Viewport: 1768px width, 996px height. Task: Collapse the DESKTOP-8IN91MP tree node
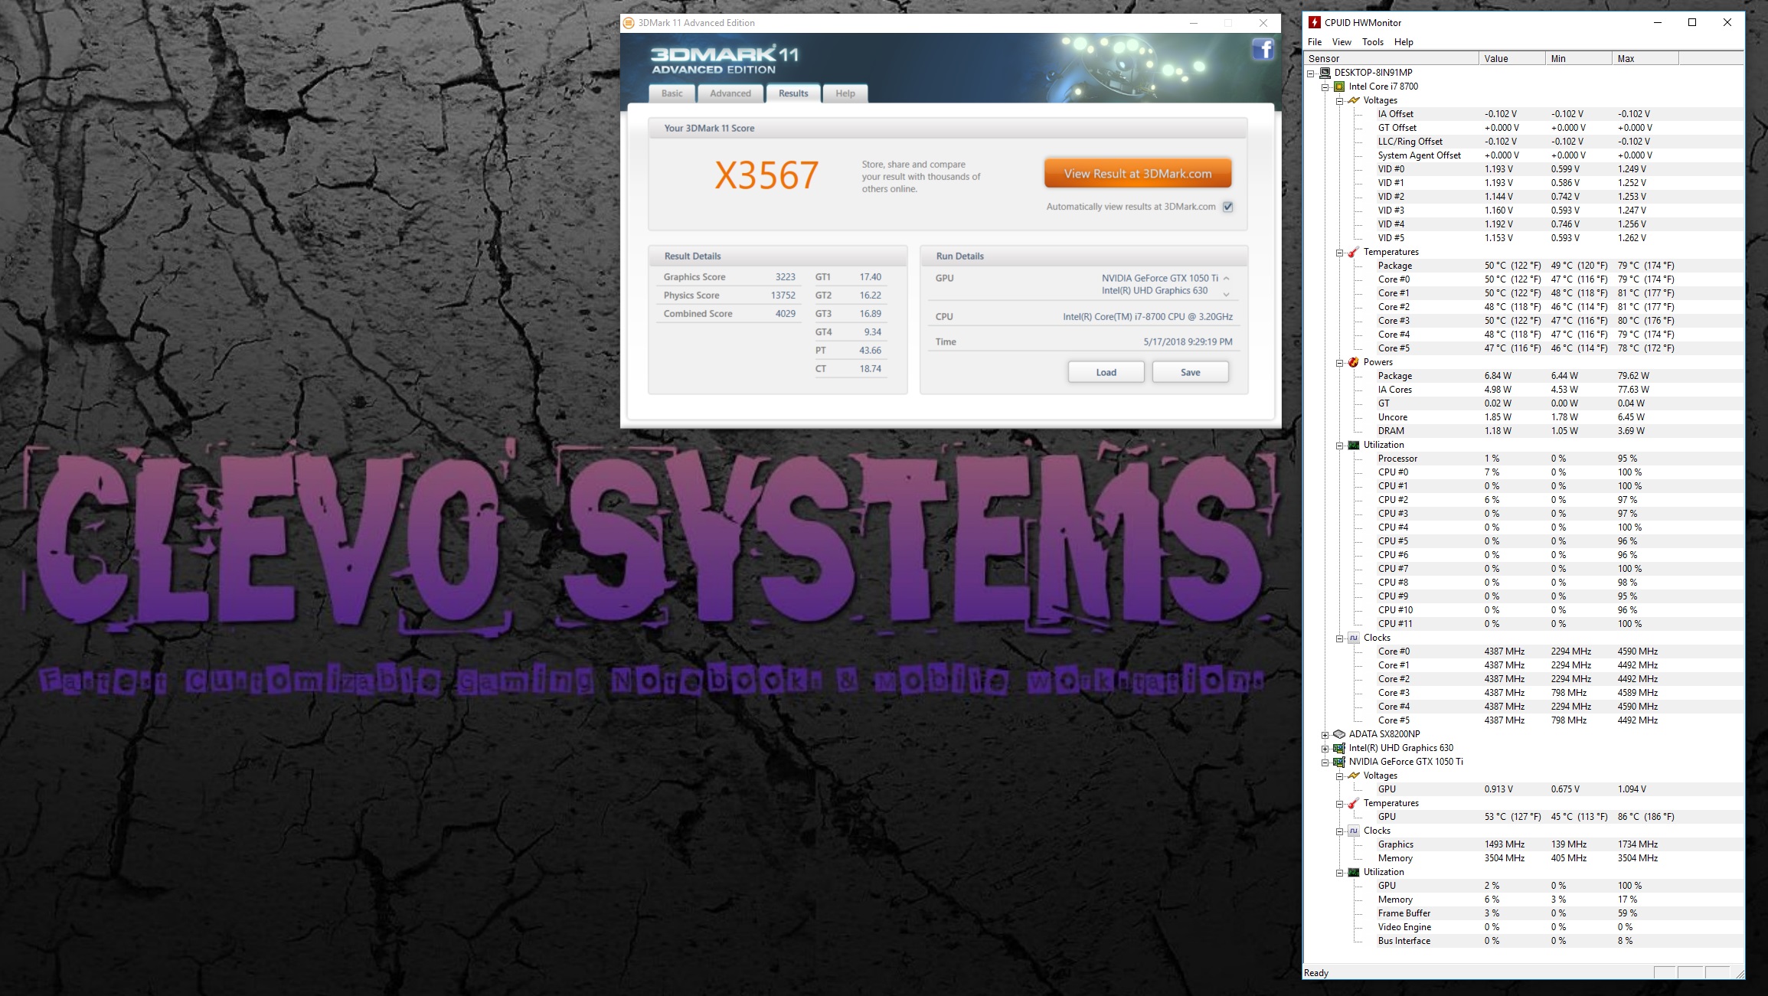pos(1311,73)
